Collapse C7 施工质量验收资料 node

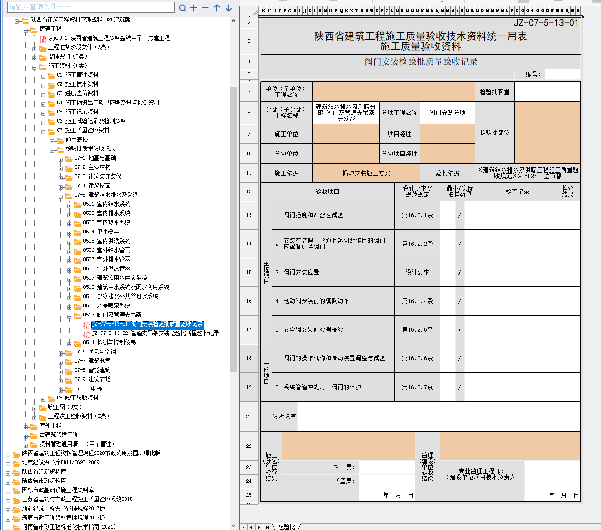click(x=43, y=131)
